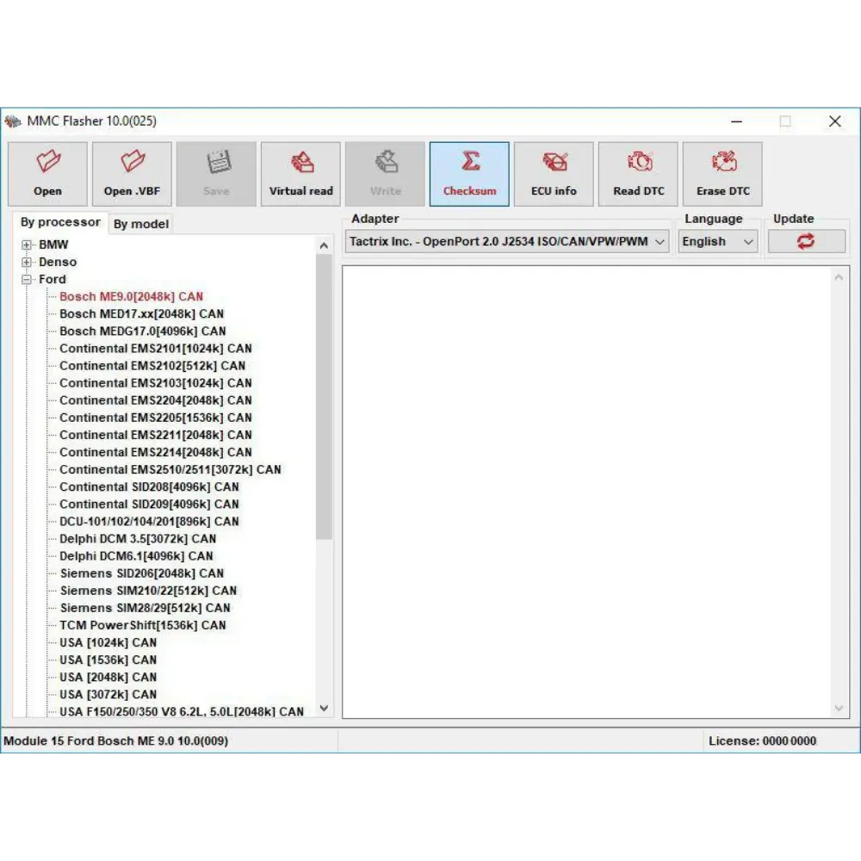The image size is (861, 861).
Task: Run the Checksum function
Action: coord(469,174)
